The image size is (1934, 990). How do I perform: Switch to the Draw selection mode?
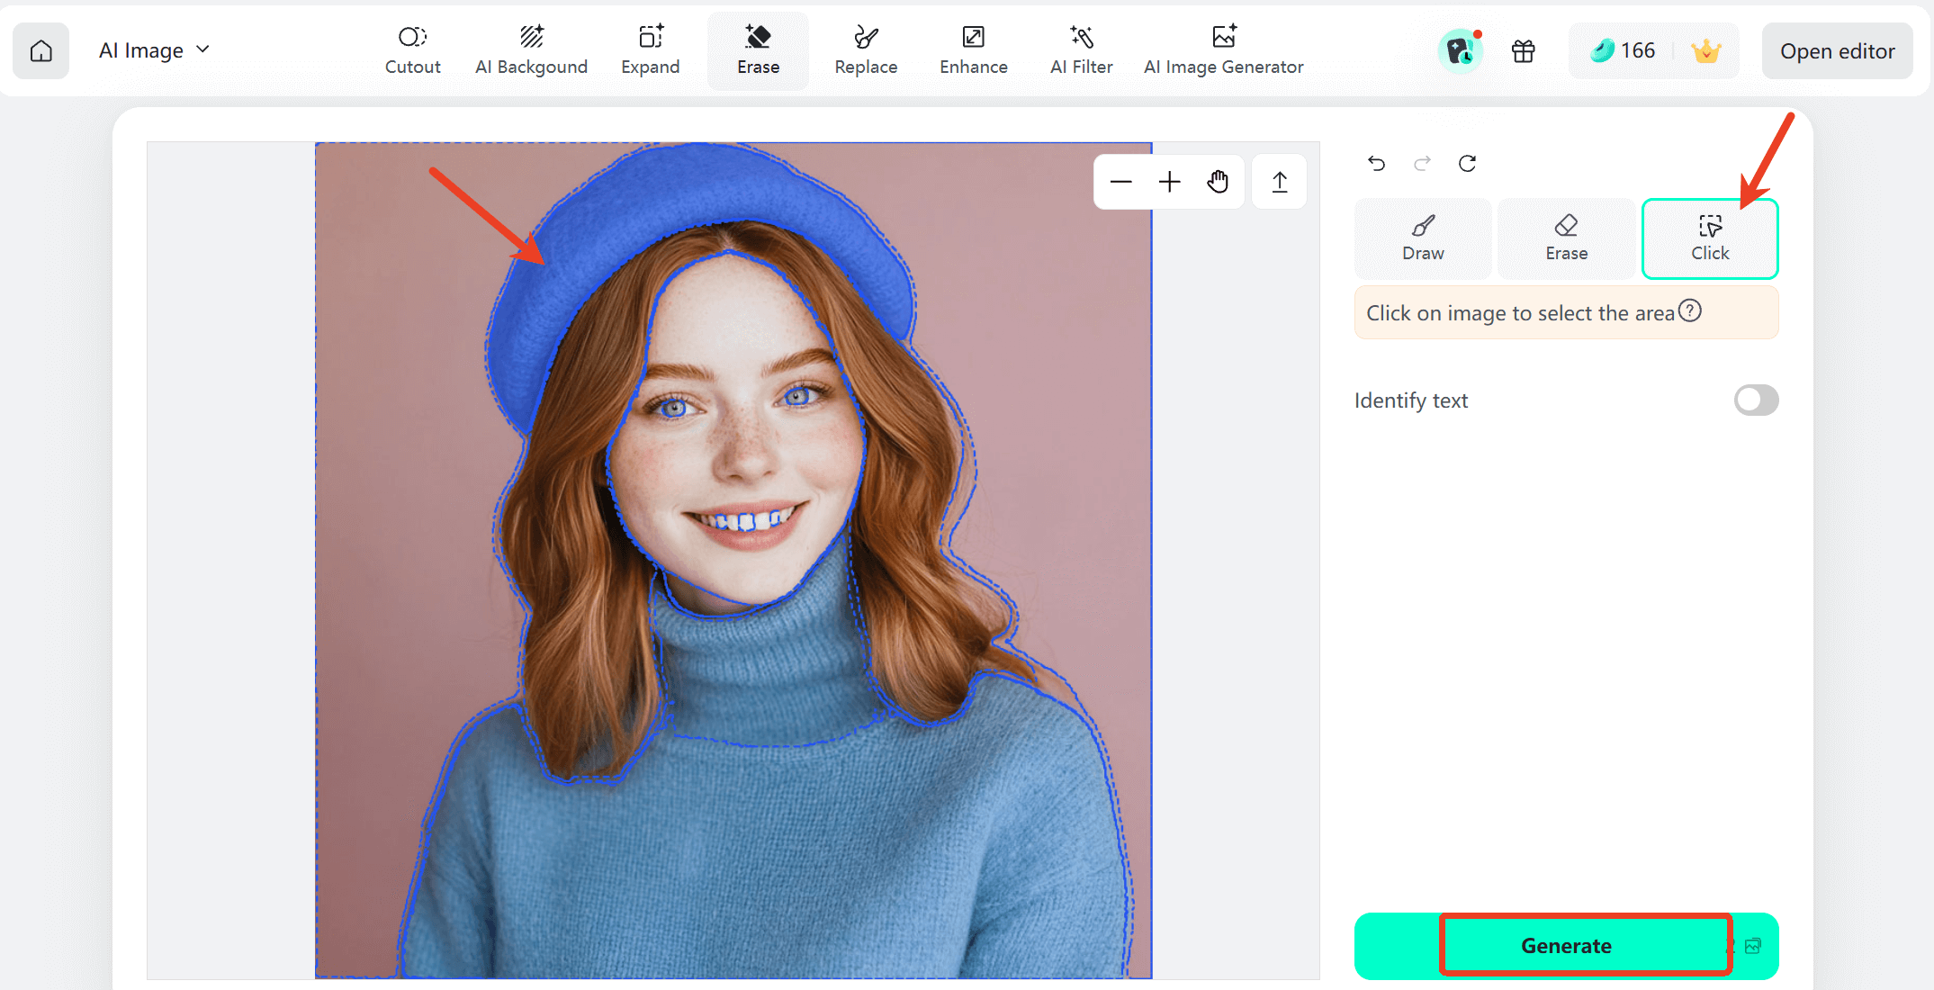tap(1422, 238)
